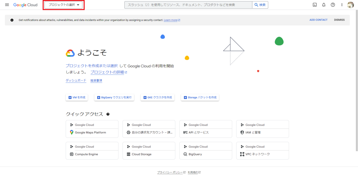The height and width of the screenshot is (178, 358).
Task: Click the クイック アクセス help icon
Action: pyautogui.click(x=108, y=114)
